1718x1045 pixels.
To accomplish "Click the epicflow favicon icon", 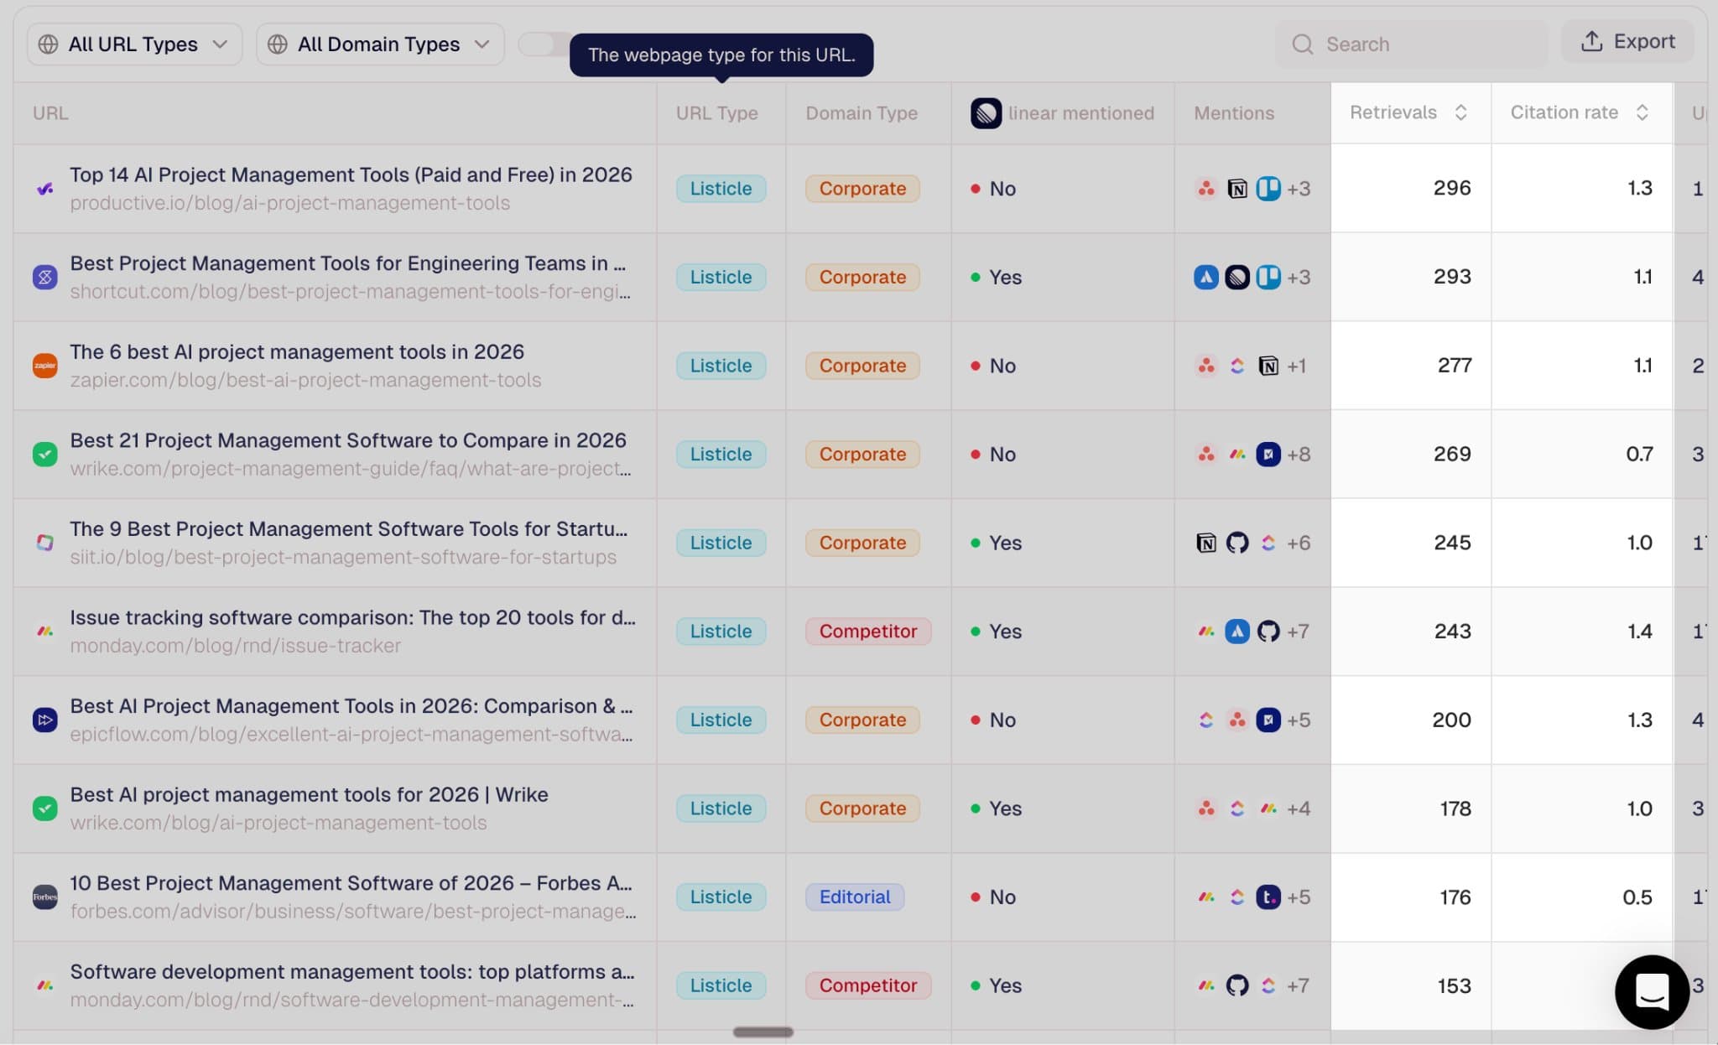I will (45, 720).
